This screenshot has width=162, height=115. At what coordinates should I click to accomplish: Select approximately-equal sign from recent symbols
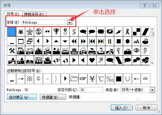(x=145, y=79)
